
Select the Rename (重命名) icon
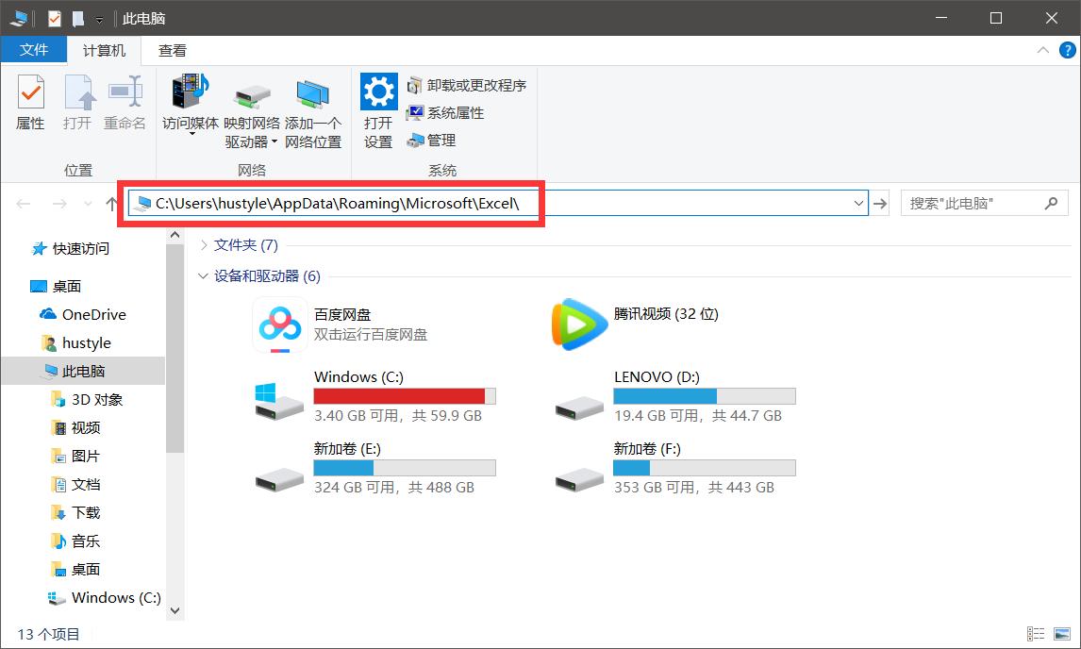click(125, 104)
